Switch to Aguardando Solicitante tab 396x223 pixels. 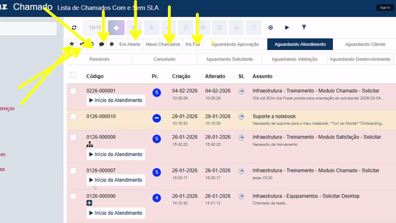pos(229,59)
